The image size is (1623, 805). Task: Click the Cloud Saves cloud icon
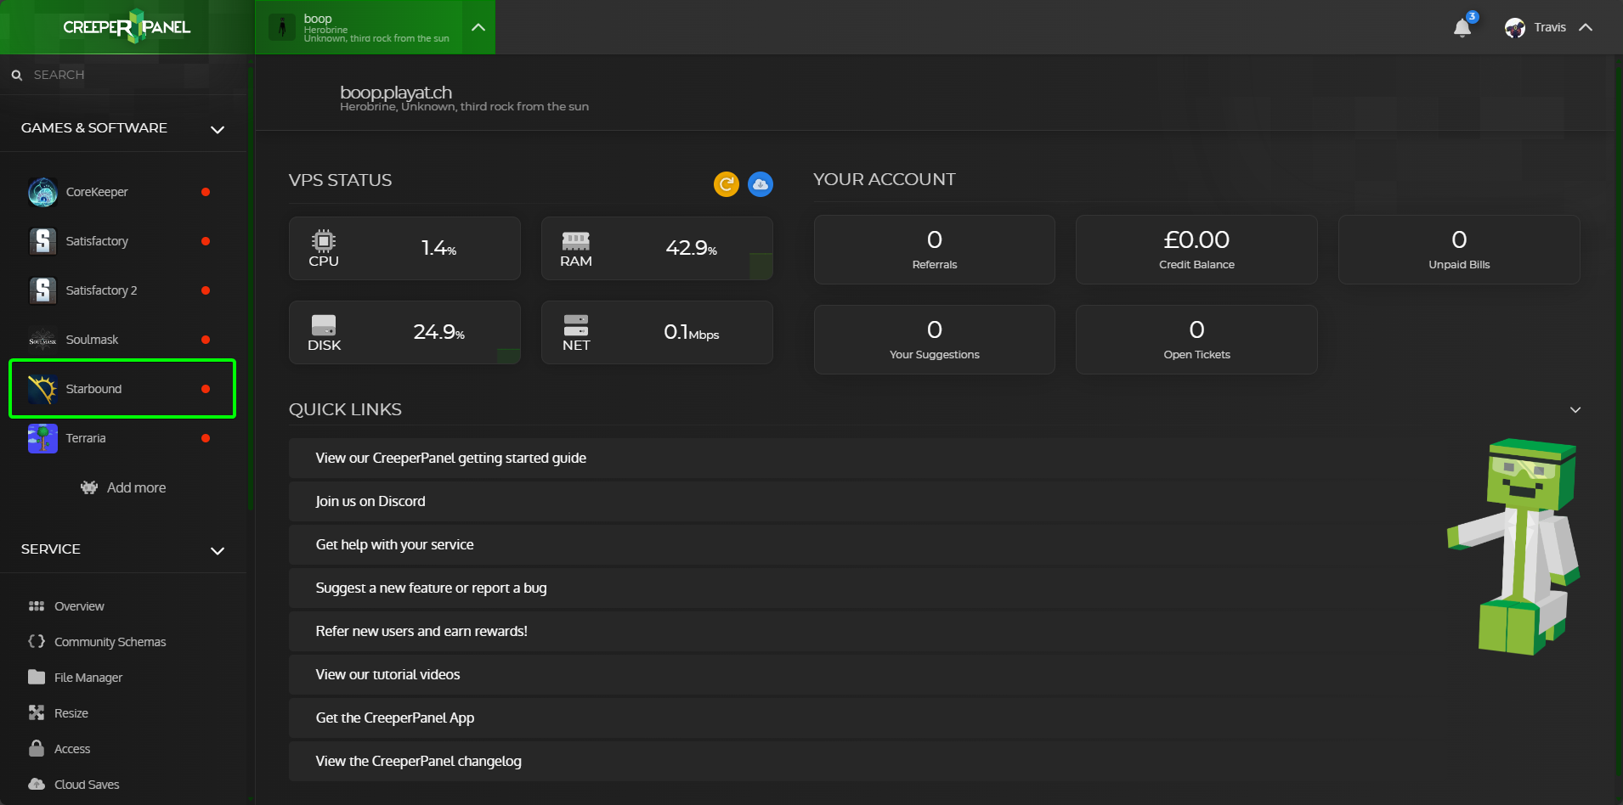pyautogui.click(x=37, y=784)
